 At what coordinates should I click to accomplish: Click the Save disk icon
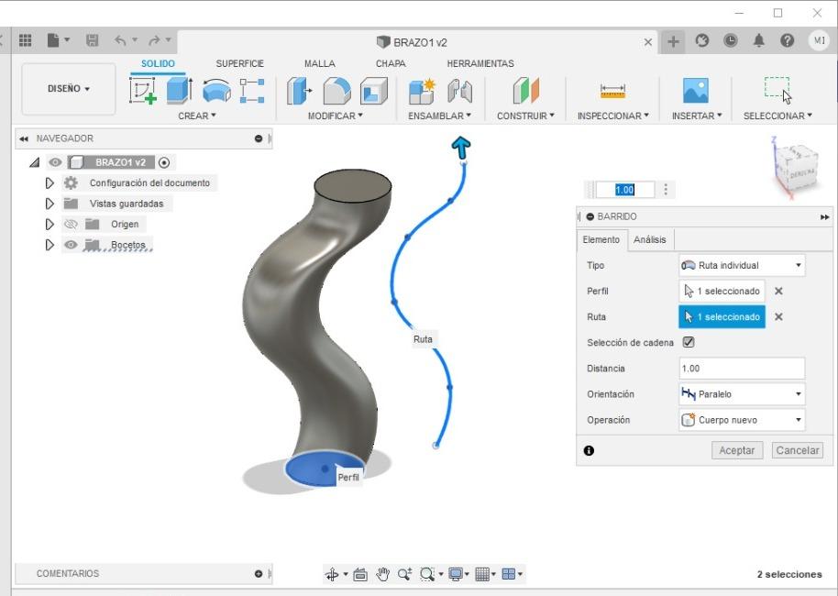tap(92, 40)
